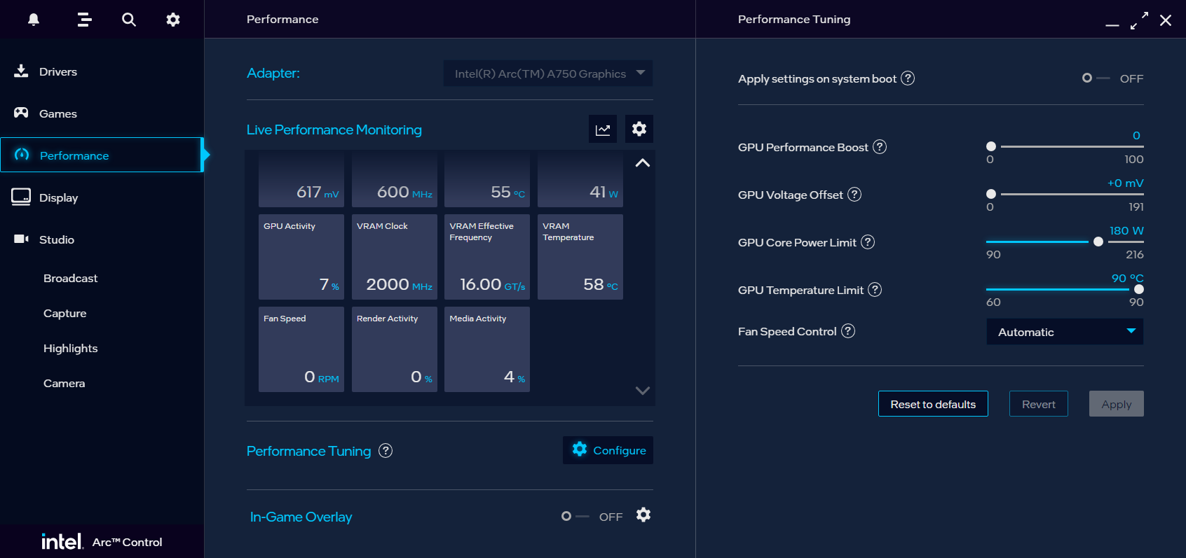Show more tiles with down chevron
This screenshot has width=1186, height=558.
pos(643,391)
